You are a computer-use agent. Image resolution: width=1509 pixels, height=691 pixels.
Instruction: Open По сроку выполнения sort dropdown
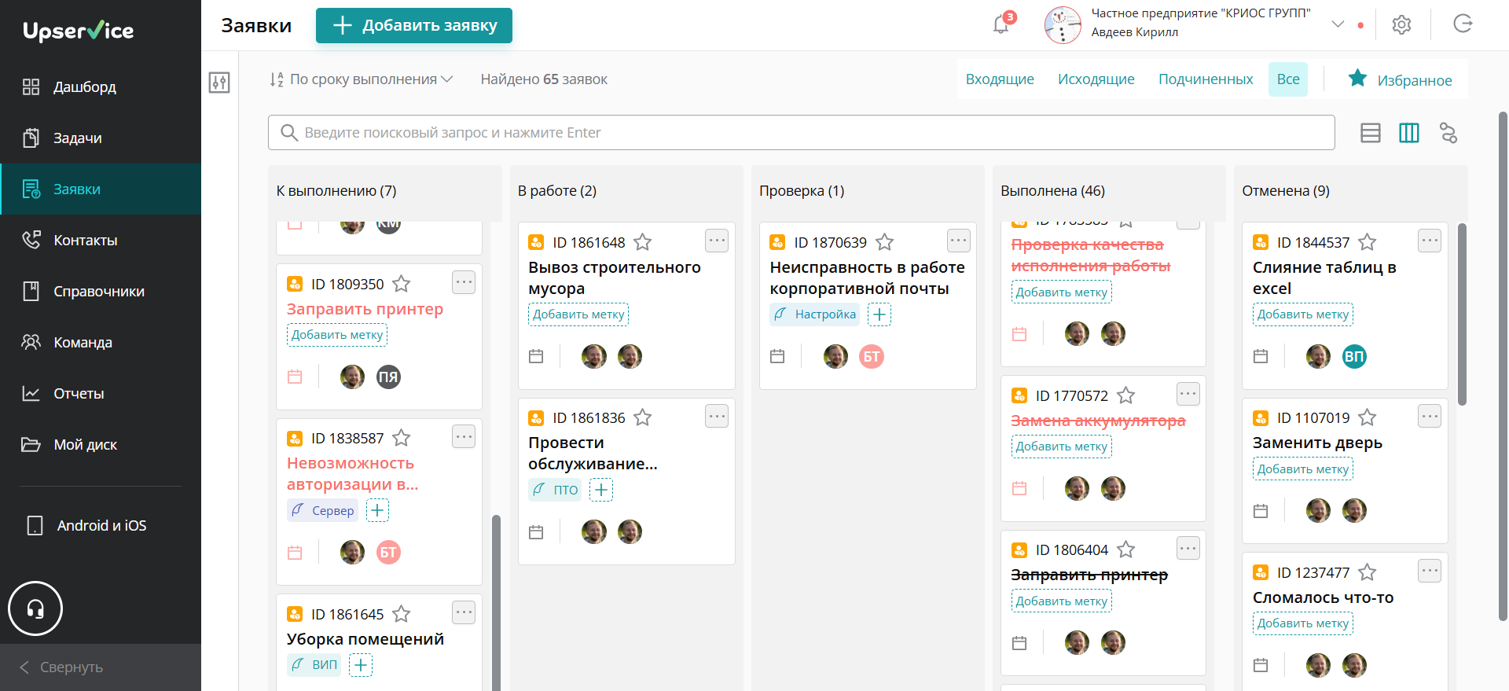point(362,79)
